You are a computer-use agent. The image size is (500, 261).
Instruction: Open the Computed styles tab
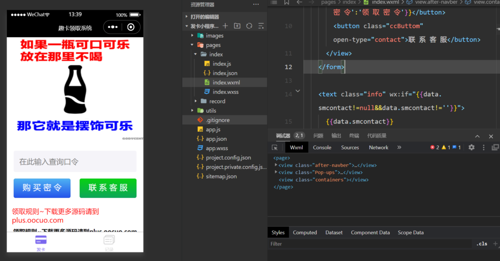305,233
